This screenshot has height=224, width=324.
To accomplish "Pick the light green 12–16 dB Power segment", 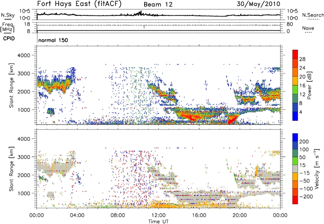I will 295,90.
